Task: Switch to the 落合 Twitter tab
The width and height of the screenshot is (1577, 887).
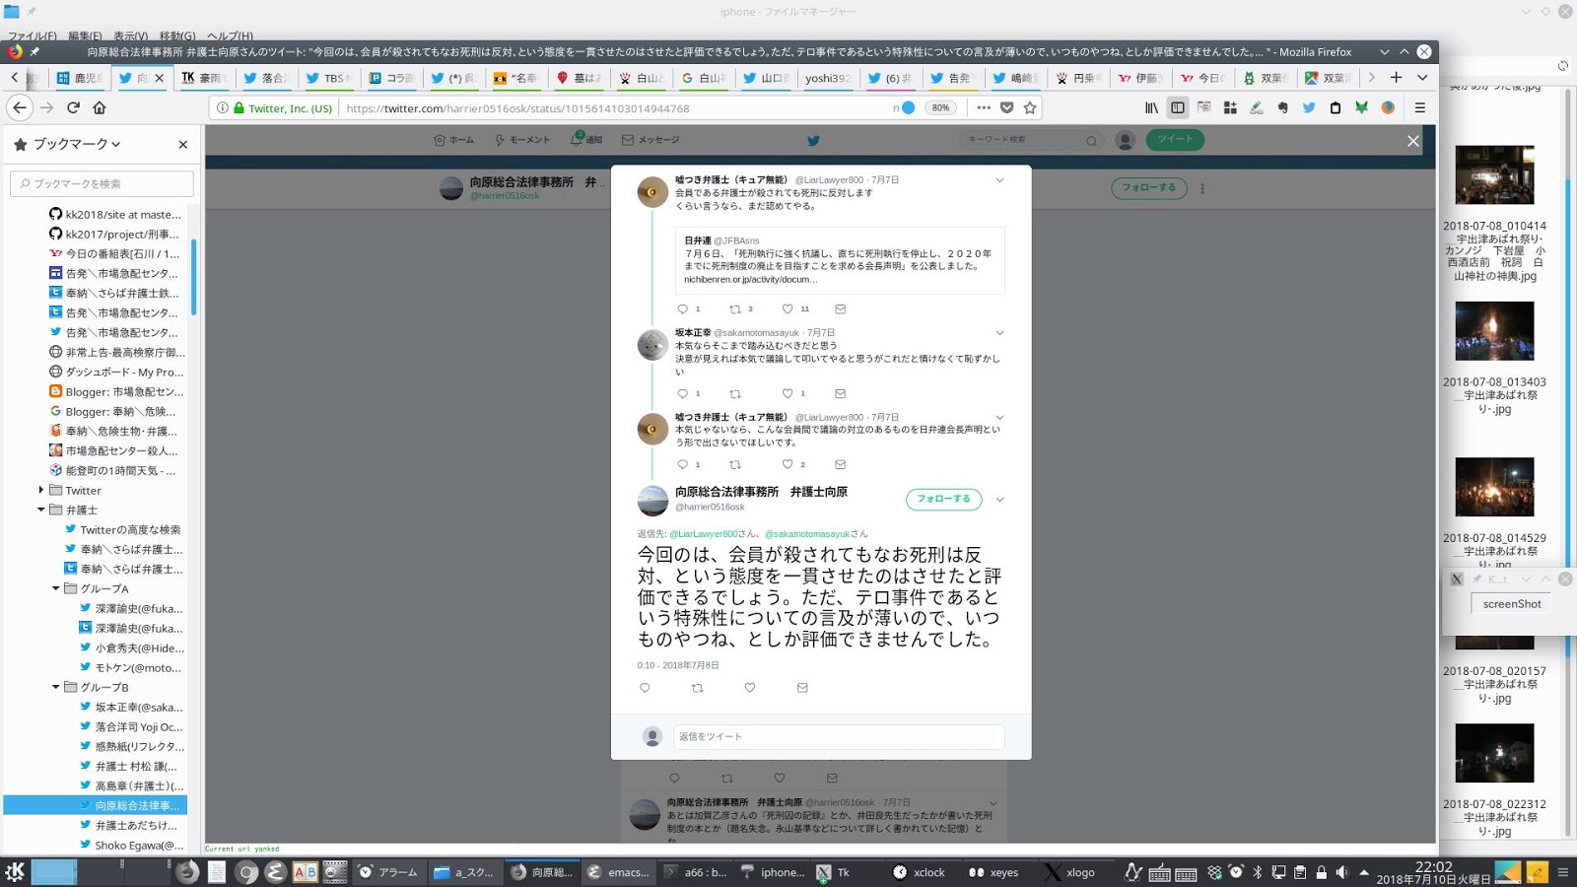Action: pos(266,78)
